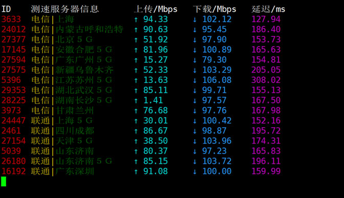Click the download arrow beside 100.00
344x198 pixels.
(195, 172)
